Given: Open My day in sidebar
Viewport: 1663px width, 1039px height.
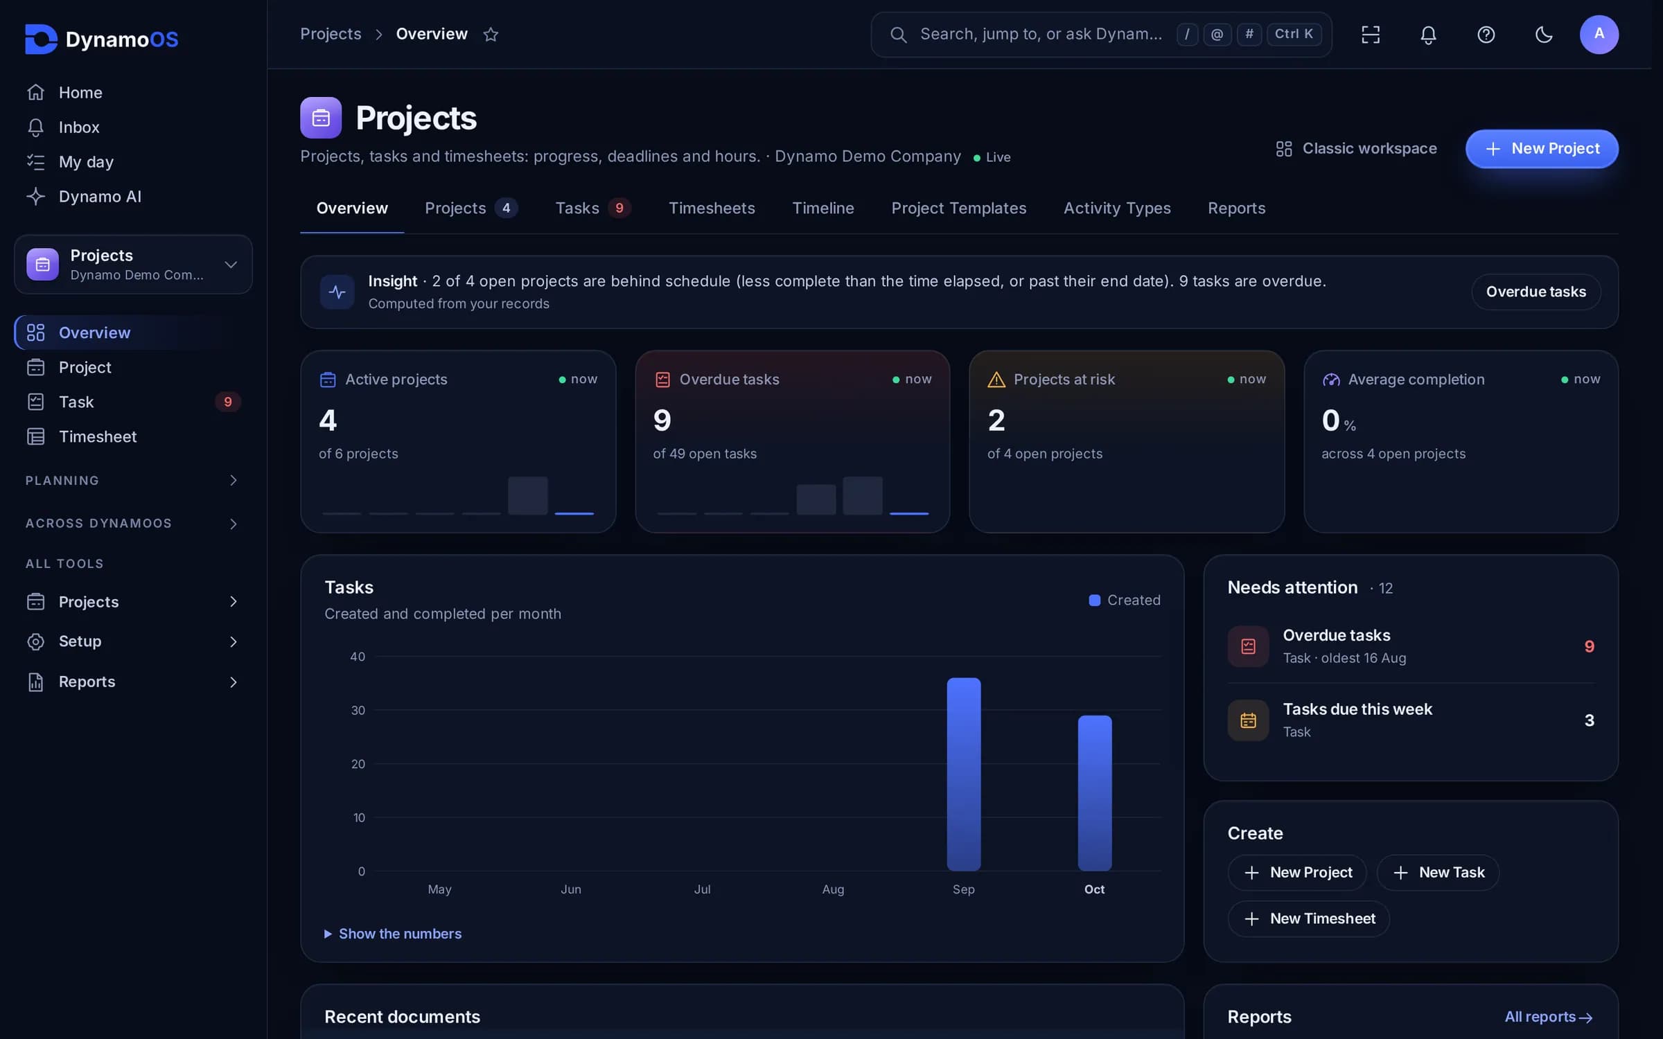Looking at the screenshot, I should [133, 161].
